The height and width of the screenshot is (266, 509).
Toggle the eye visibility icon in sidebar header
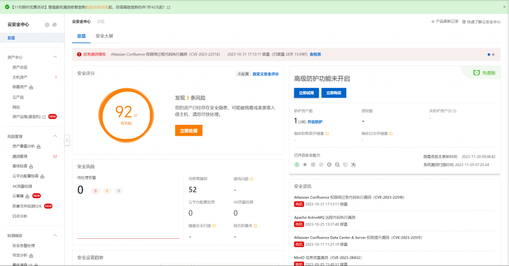point(55,24)
